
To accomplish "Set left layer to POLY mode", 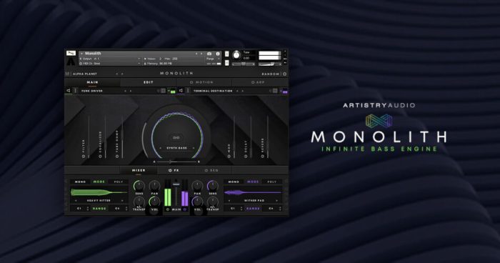I will (119, 182).
